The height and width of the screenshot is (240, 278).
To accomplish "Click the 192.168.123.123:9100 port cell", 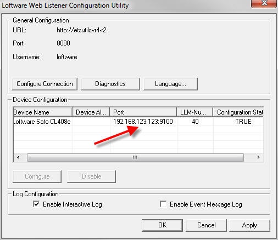I will (x=143, y=122).
